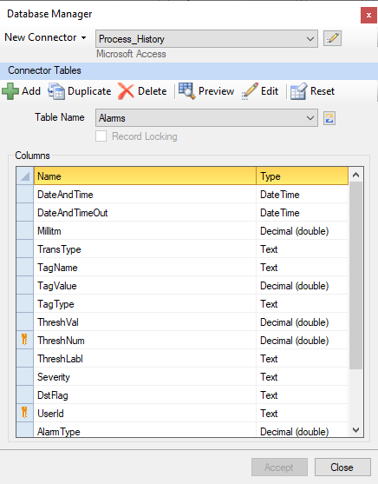Select the Severity name cell

(145, 376)
